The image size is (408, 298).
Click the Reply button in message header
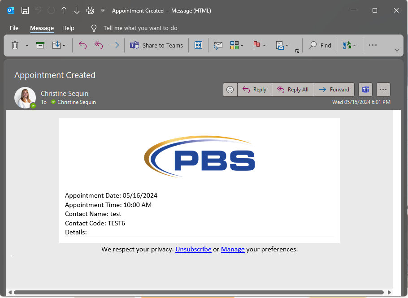coord(255,90)
